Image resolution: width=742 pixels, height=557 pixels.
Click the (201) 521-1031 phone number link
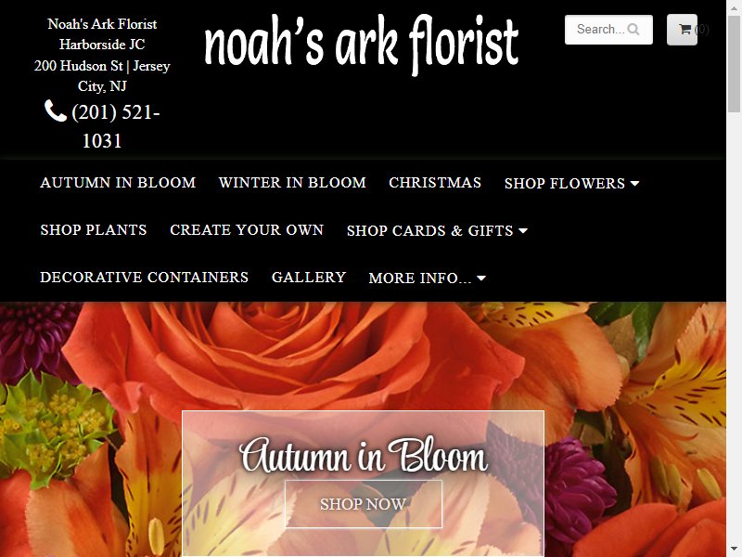click(x=102, y=126)
